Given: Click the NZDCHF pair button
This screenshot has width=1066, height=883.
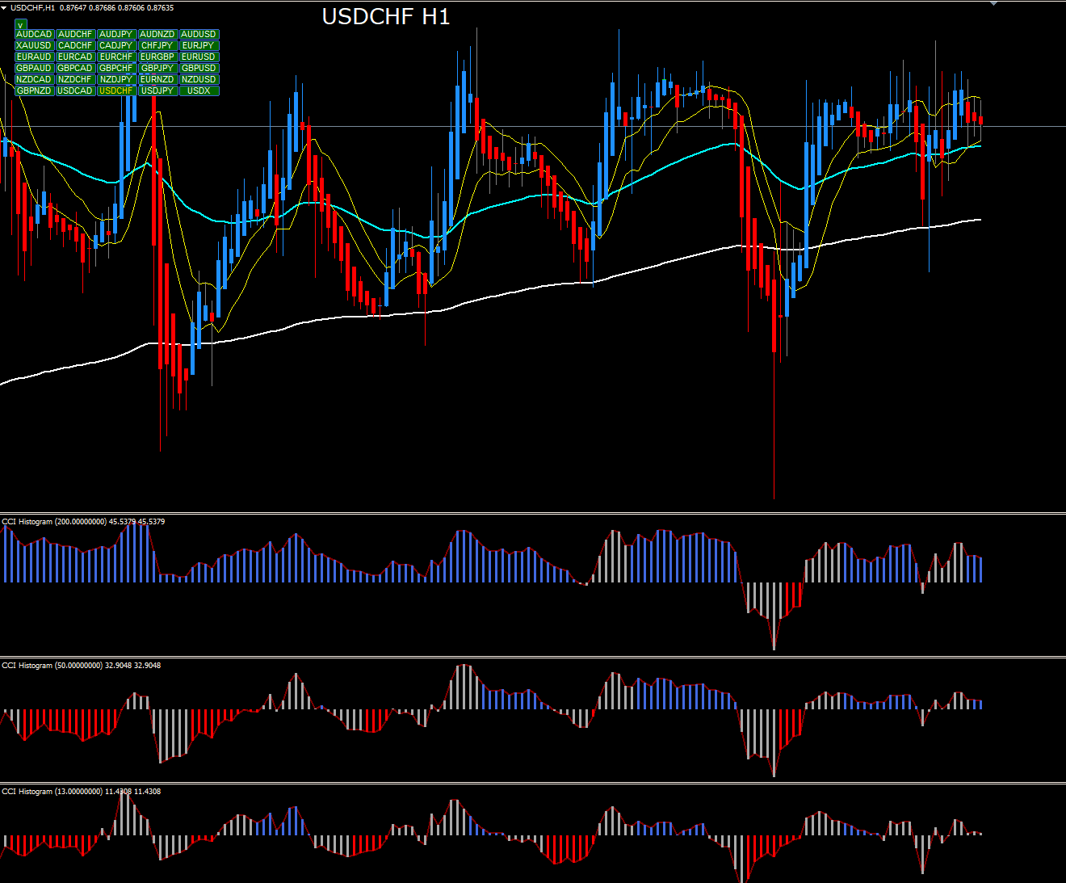Looking at the screenshot, I should pos(75,80).
